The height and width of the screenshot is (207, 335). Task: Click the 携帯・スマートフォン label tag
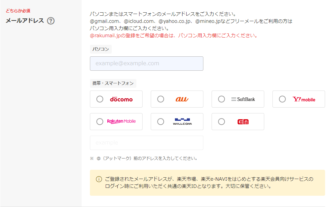click(113, 83)
